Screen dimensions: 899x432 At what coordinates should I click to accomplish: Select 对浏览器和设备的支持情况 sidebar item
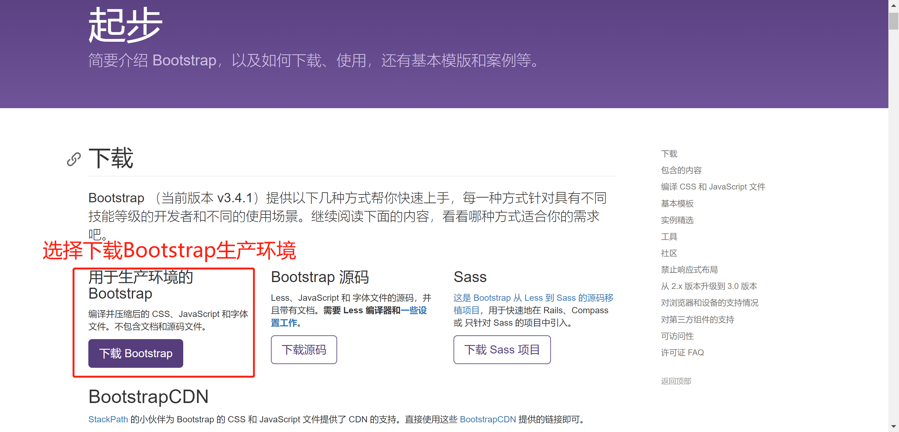point(709,303)
